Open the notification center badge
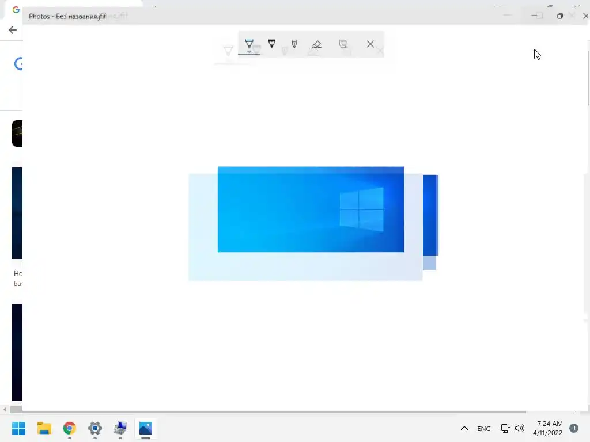This screenshot has height=442, width=590. pos(574,428)
